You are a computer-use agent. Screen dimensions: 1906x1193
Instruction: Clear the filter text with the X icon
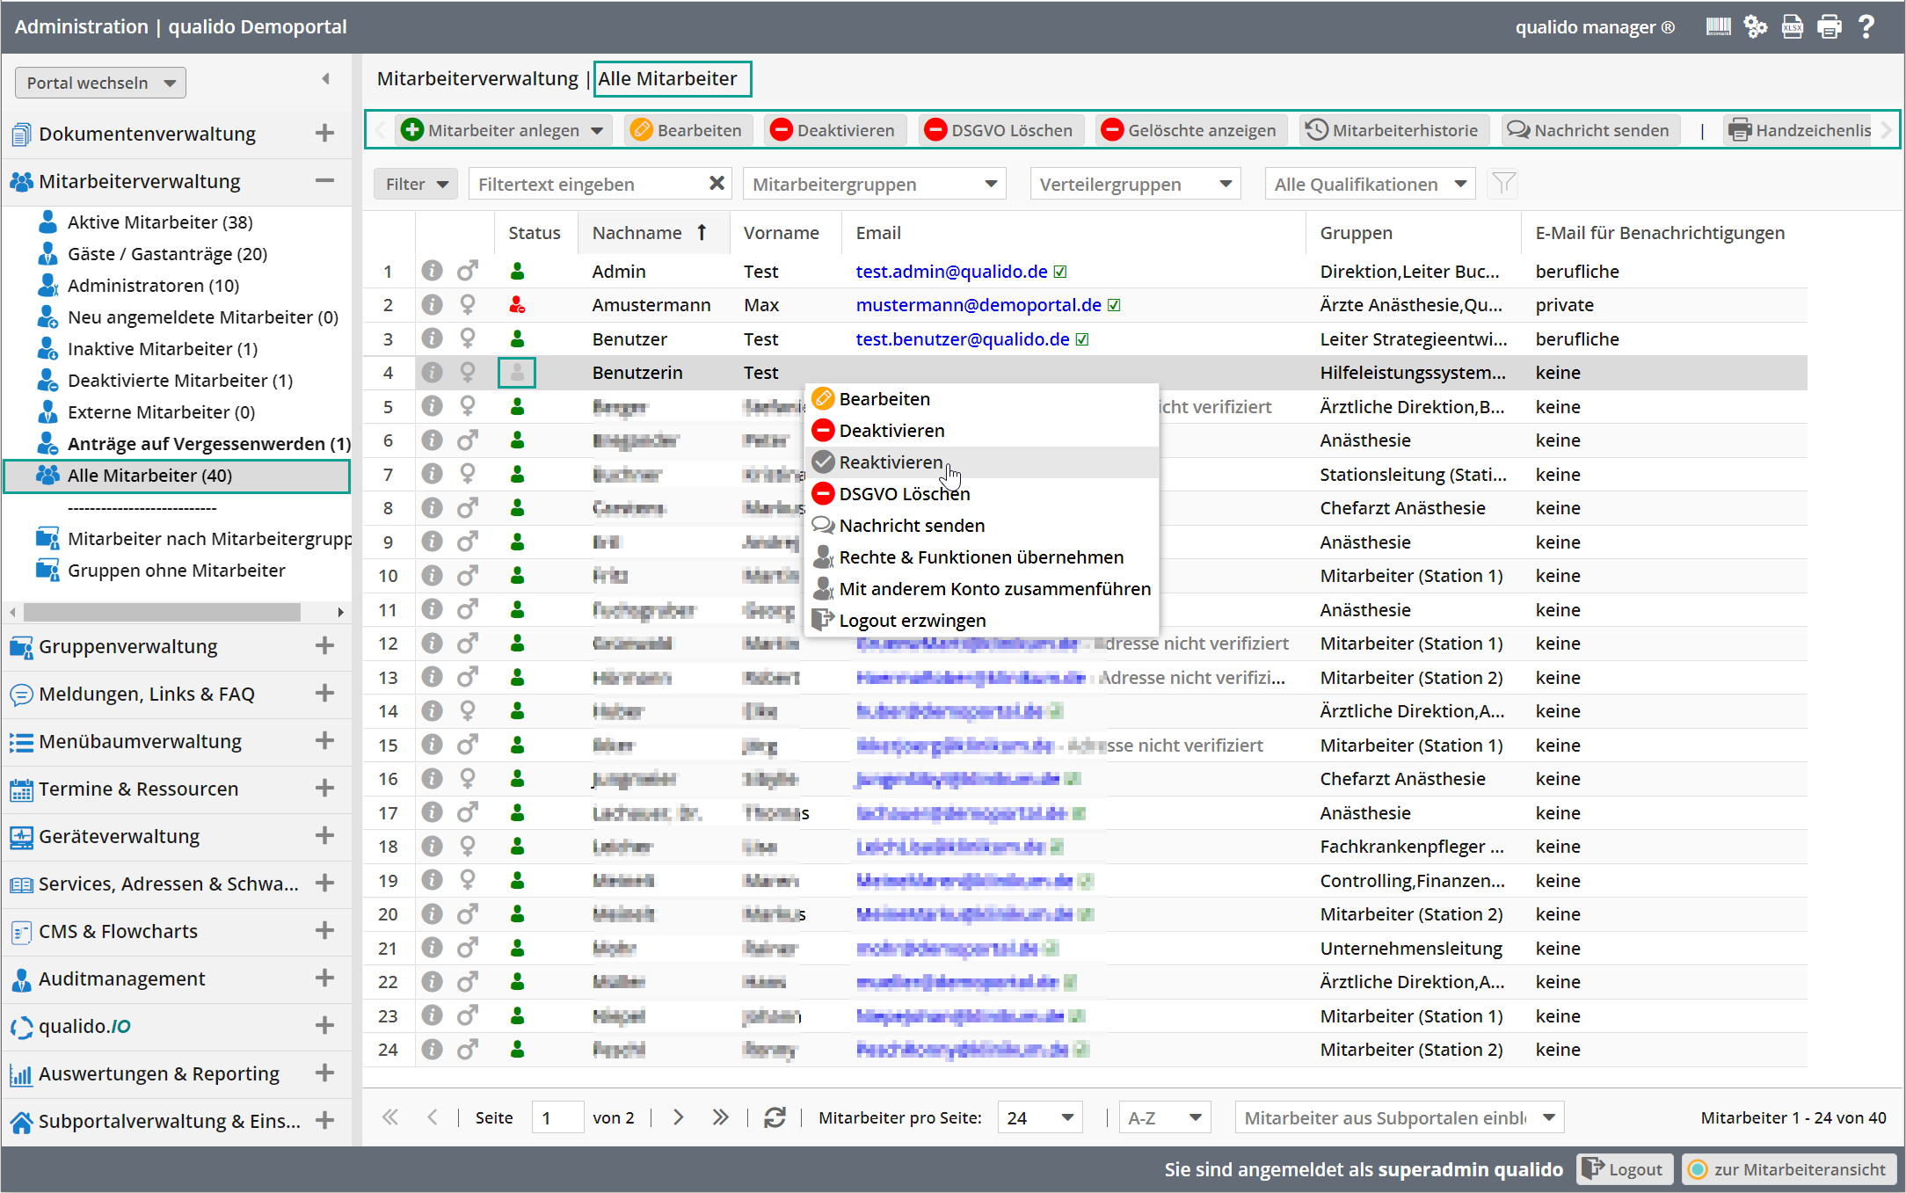pyautogui.click(x=717, y=183)
